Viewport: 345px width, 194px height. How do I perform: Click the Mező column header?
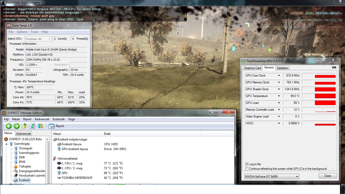(77, 134)
